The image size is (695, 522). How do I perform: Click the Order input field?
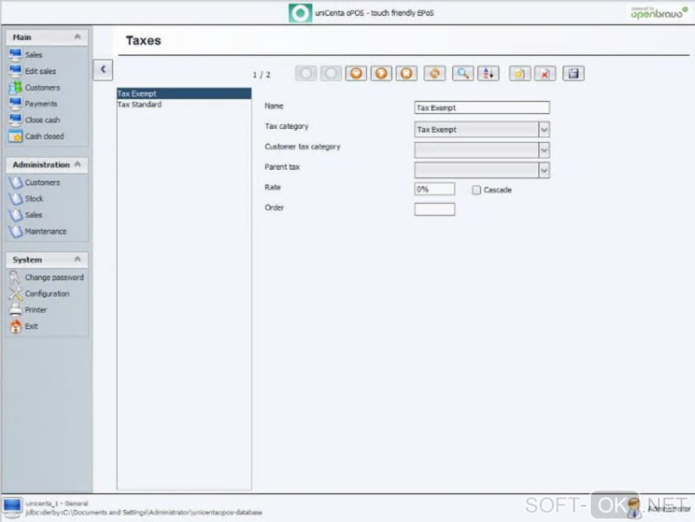[x=435, y=209]
